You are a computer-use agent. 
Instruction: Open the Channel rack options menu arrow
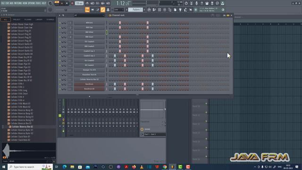[59, 15]
